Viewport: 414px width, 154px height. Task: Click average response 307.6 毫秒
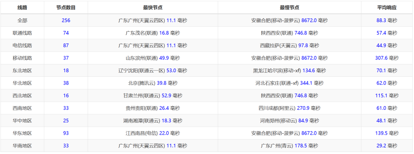(387, 58)
